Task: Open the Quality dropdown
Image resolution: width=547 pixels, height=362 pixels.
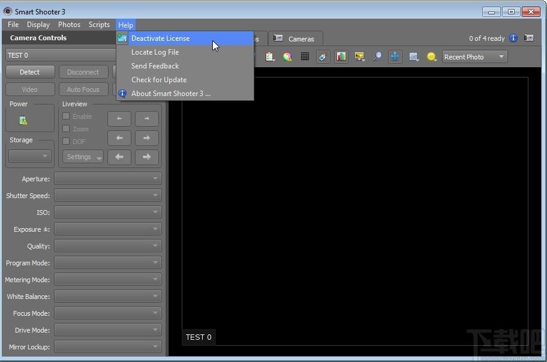Action: pos(108,246)
